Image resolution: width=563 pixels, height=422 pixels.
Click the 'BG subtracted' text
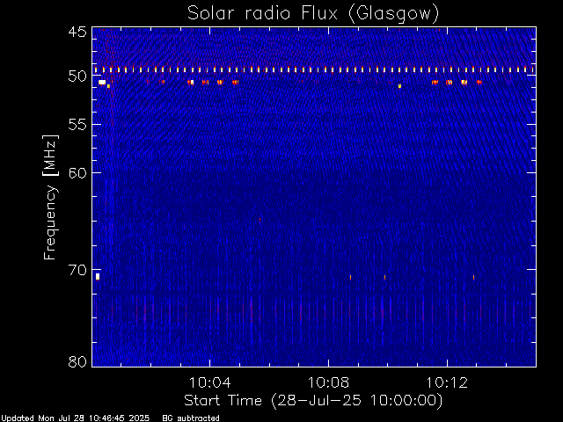pyautogui.click(x=191, y=418)
